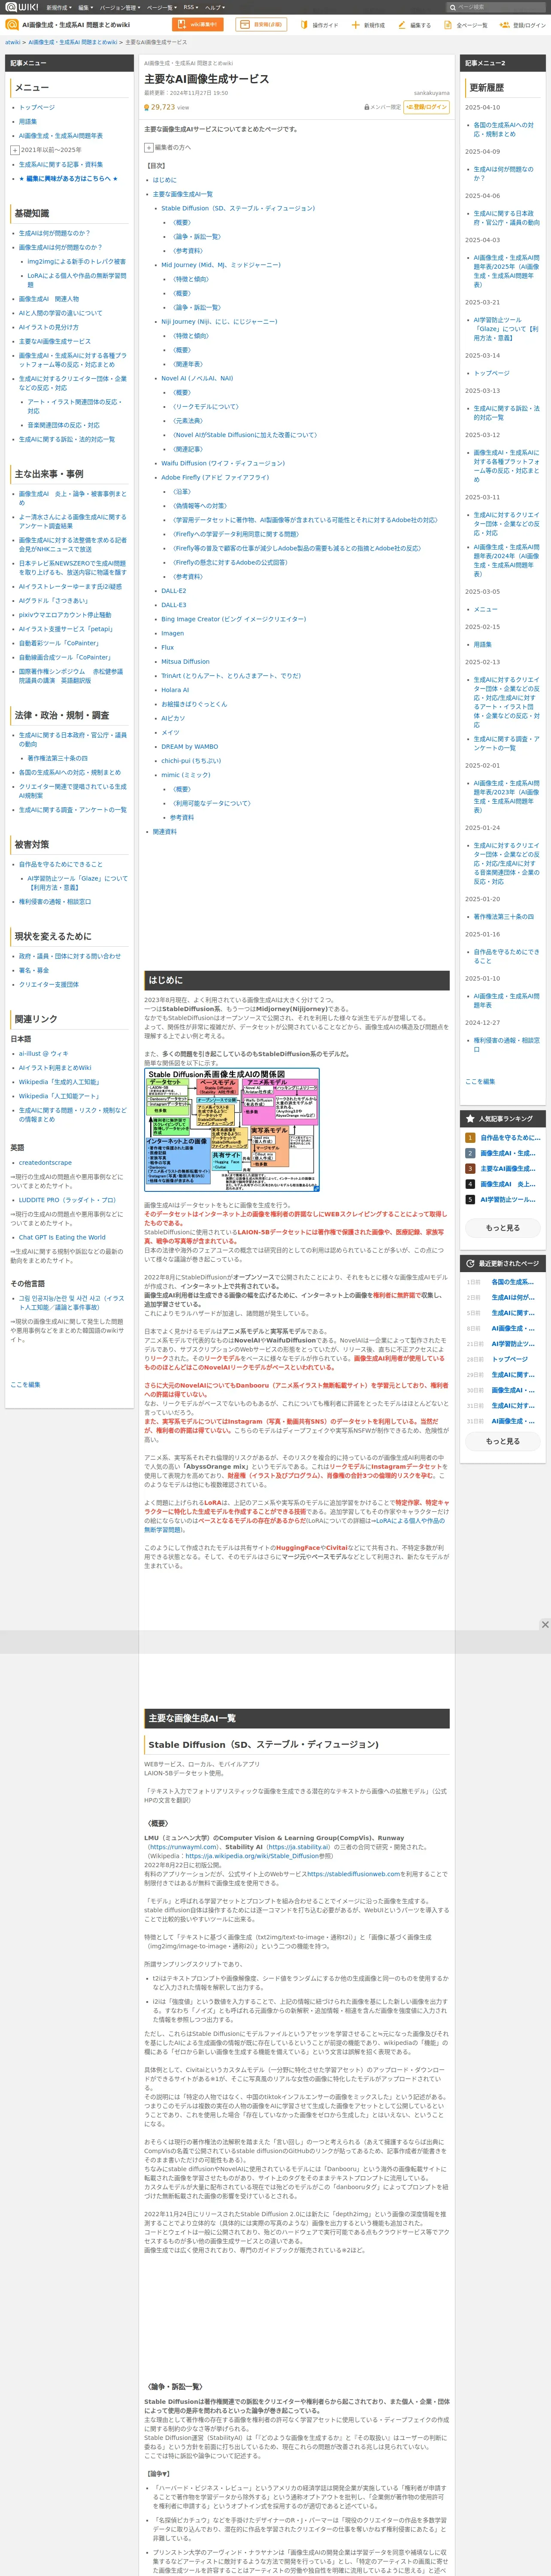Screen dimensions: 551x2576
Task: Click rank 4 badge in popular ranking
Action: [470, 1184]
